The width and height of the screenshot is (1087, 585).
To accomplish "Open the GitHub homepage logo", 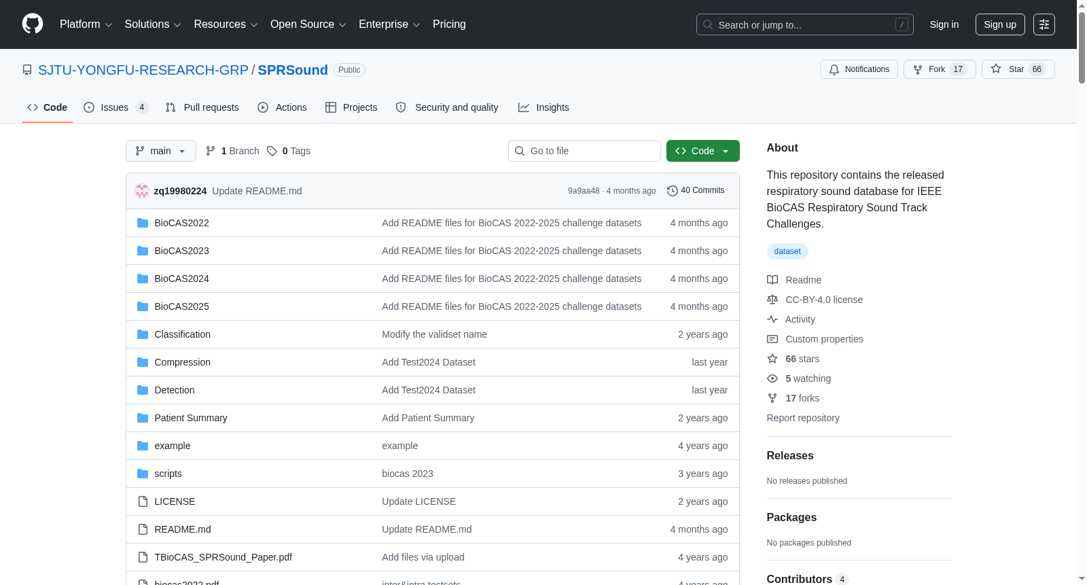I will 33,24.
